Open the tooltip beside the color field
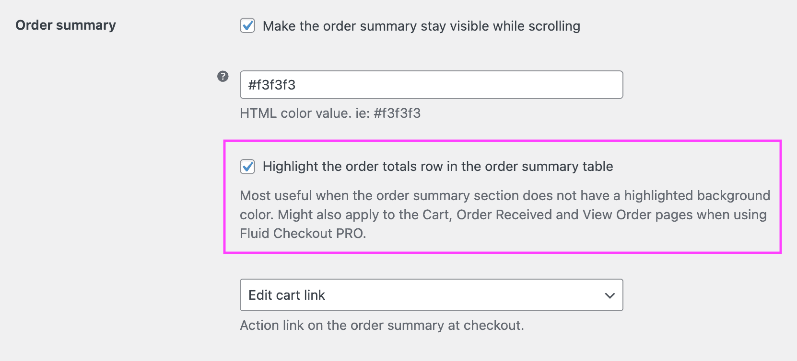The height and width of the screenshot is (361, 797). pyautogui.click(x=223, y=76)
